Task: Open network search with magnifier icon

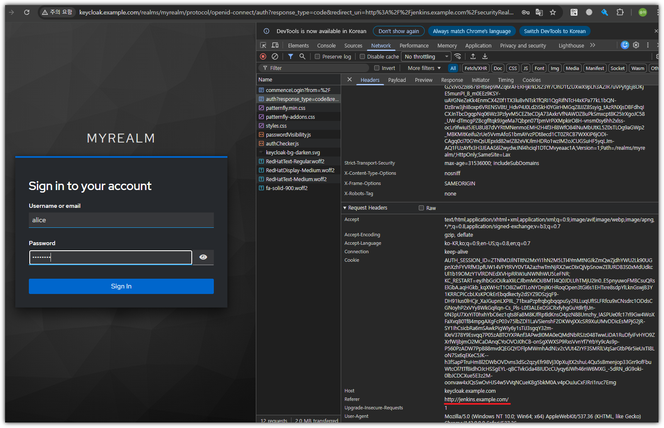Action: (x=302, y=56)
